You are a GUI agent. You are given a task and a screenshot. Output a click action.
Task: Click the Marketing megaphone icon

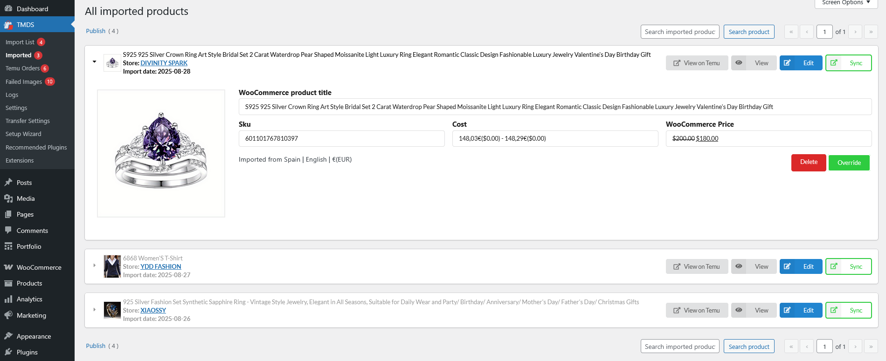pos(8,315)
